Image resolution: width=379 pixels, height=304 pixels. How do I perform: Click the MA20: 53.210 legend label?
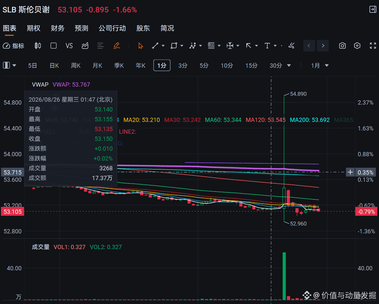142,120
